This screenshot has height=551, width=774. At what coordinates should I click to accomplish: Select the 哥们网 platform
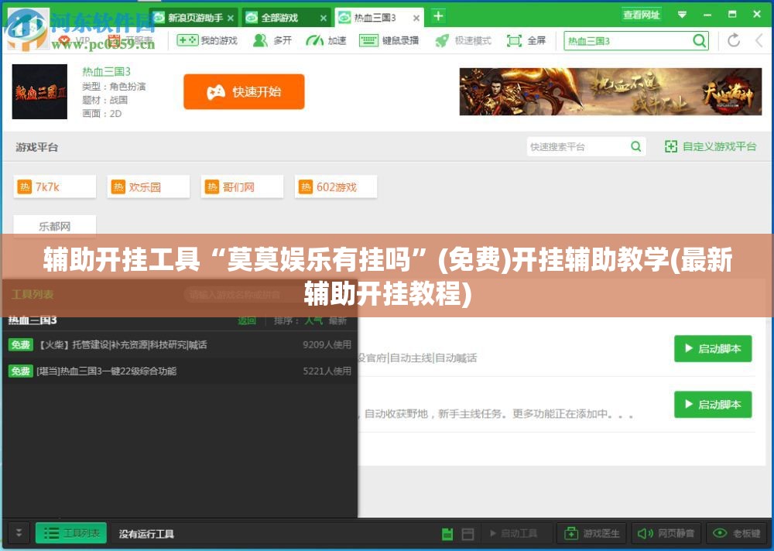tap(241, 187)
